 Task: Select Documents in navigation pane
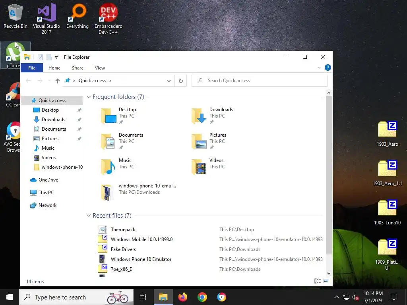pyautogui.click(x=54, y=129)
